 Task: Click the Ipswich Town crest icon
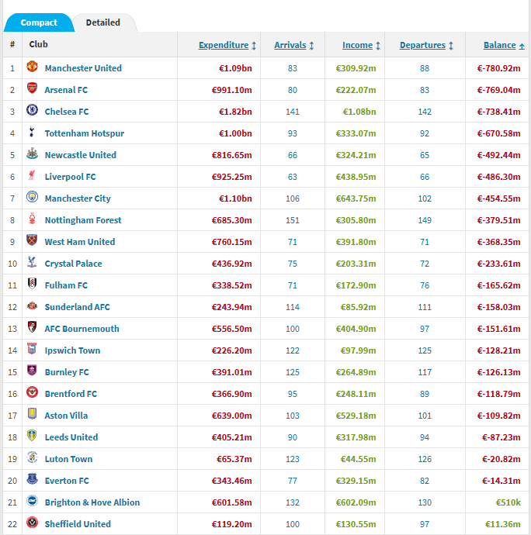coord(32,349)
